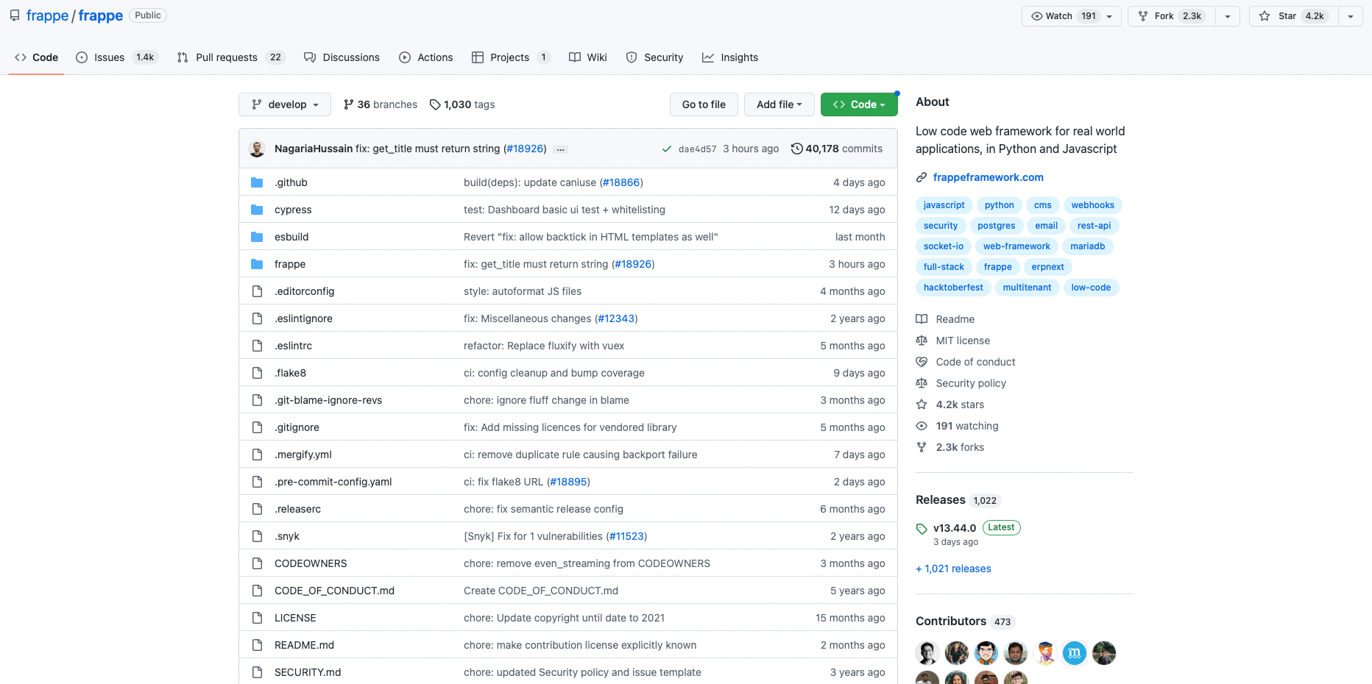Image resolution: width=1372 pixels, height=684 pixels.
Task: Click the javascript topic tag
Action: (944, 205)
